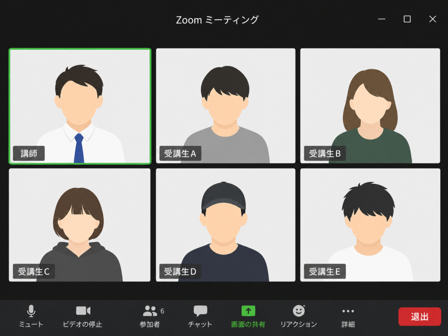
Task: Select the 講師 video tile
Action: pyautogui.click(x=80, y=106)
